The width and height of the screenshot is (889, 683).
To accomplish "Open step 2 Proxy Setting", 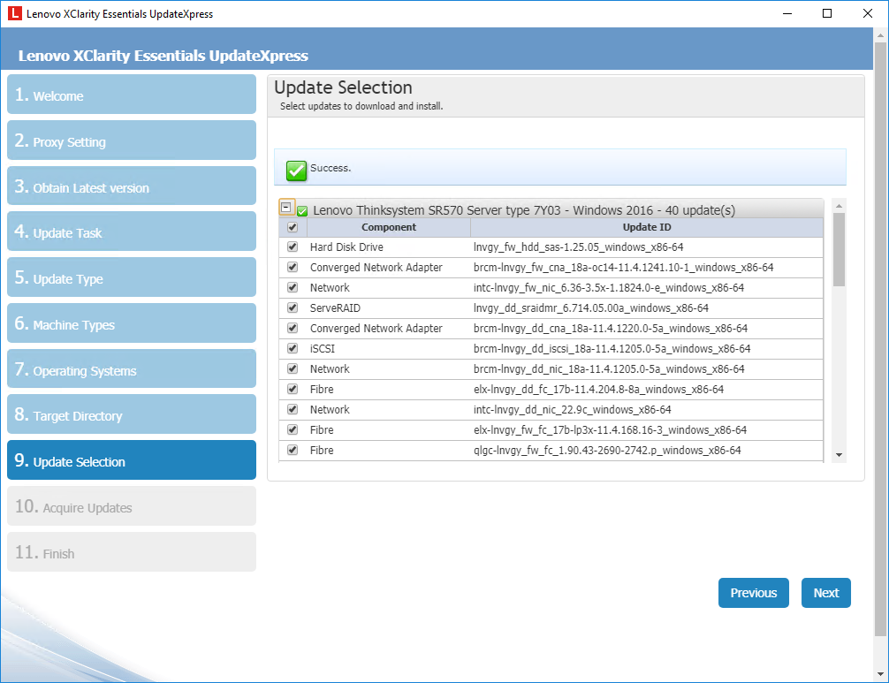I will point(132,140).
